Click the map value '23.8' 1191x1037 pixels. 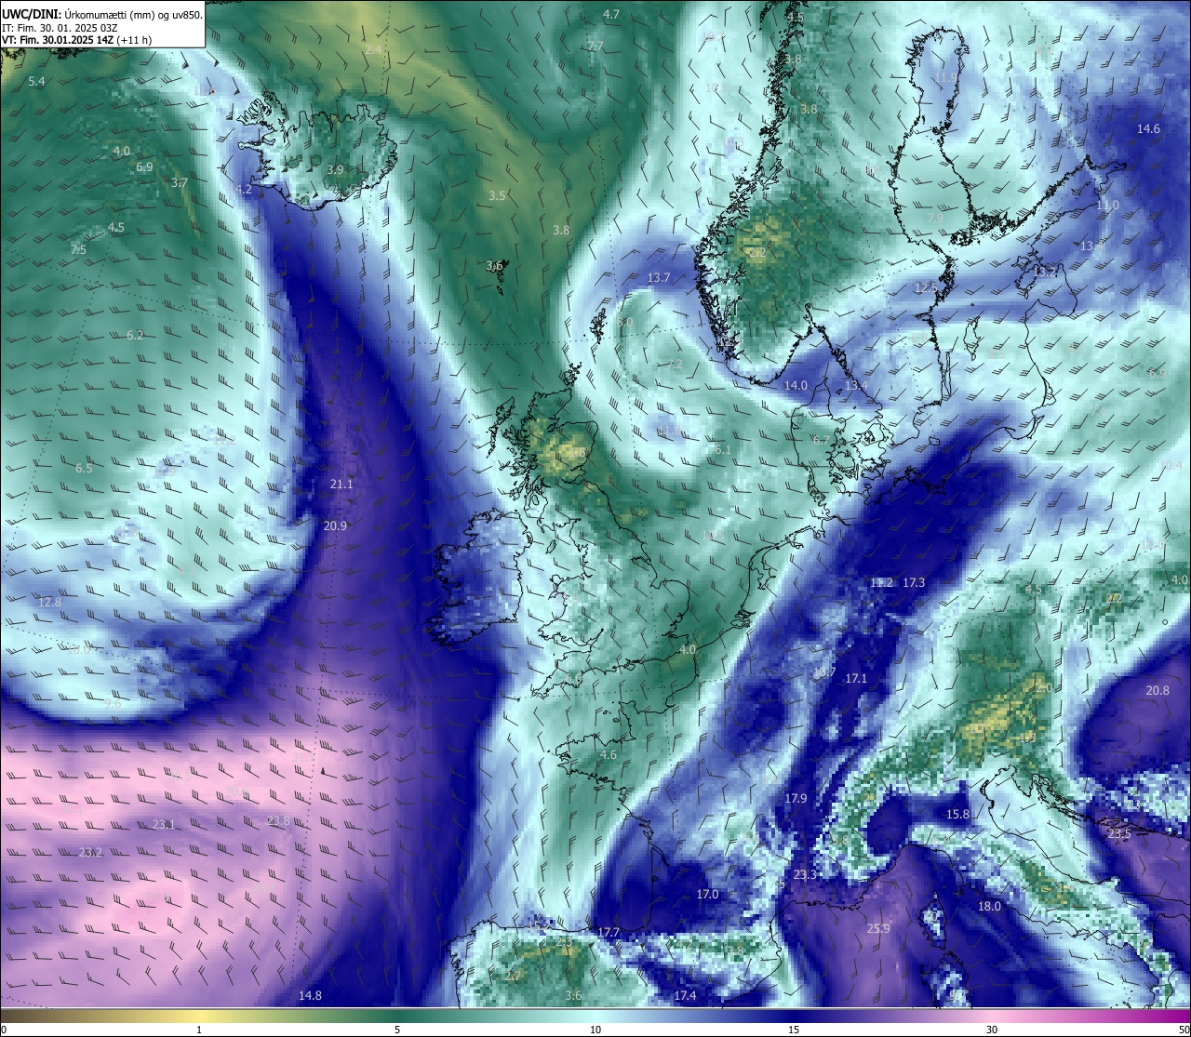[x=278, y=821]
